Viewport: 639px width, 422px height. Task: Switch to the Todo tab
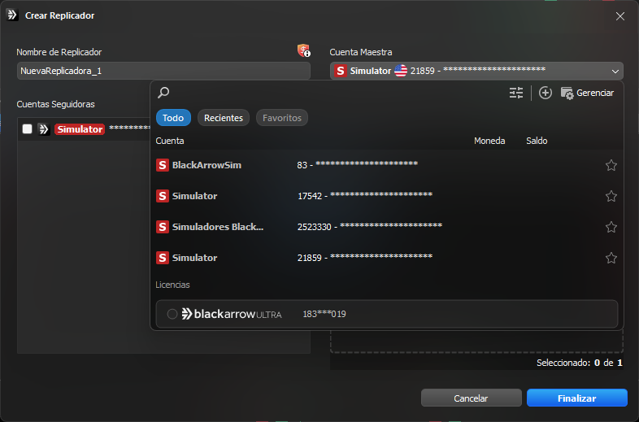click(x=173, y=118)
